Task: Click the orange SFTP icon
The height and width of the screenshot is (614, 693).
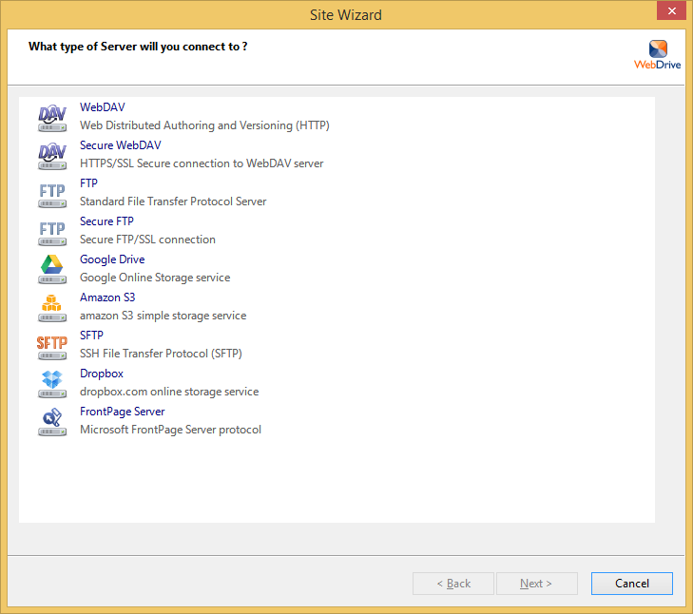Action: coord(52,345)
